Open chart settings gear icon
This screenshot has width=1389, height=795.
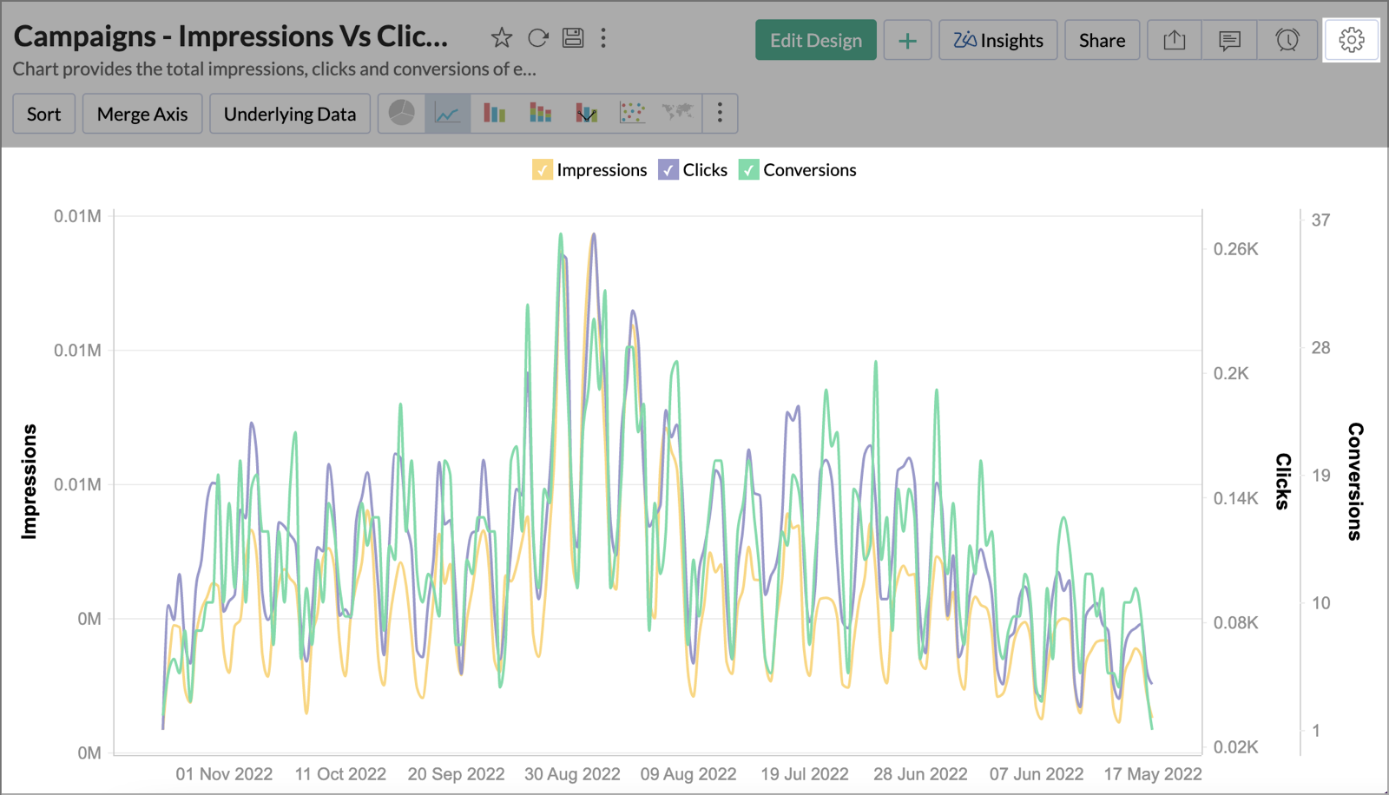(1351, 40)
